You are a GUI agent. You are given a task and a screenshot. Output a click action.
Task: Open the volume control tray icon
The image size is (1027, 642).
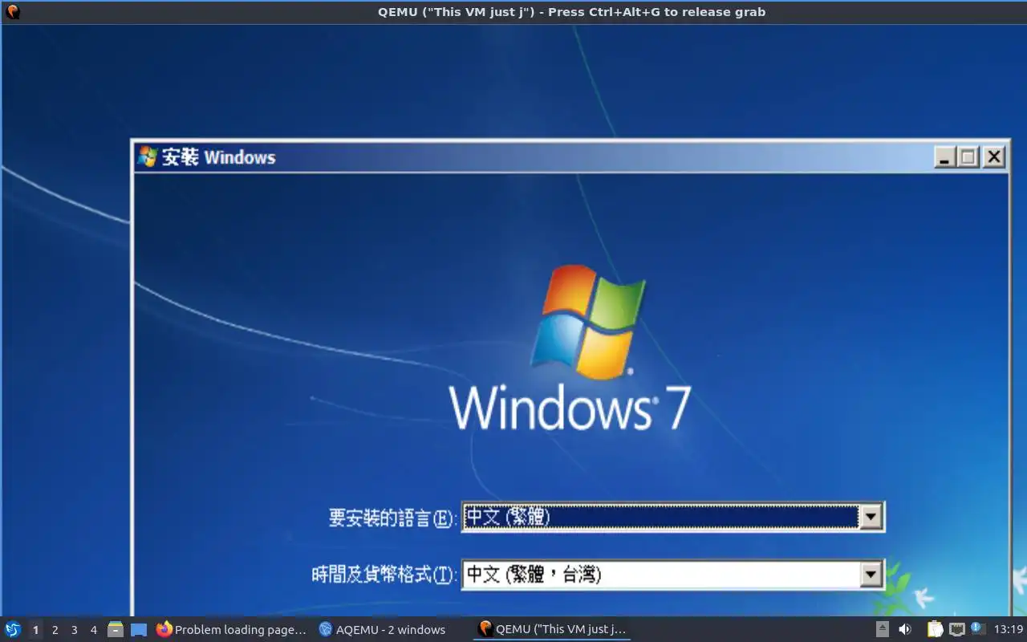905,630
